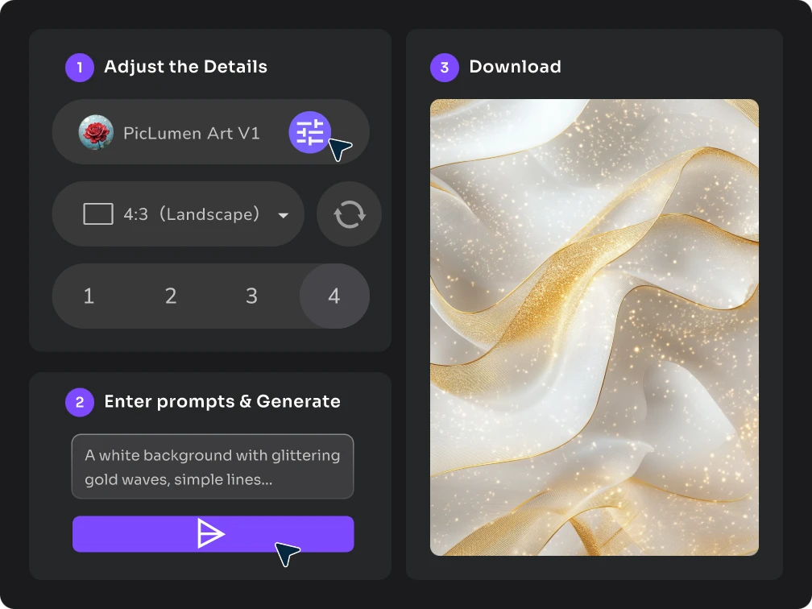Select four images per generation

coord(334,296)
